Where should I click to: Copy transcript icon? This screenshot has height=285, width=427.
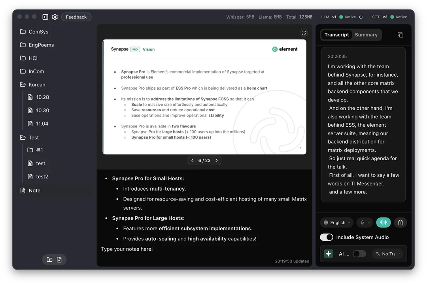point(400,35)
